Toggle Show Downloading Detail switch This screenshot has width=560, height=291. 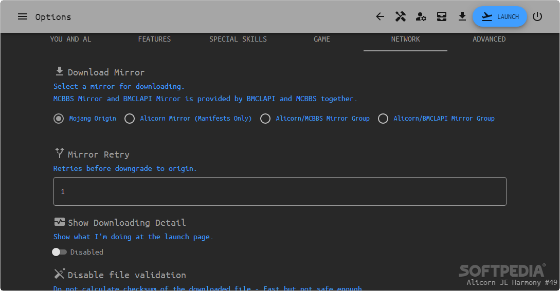click(59, 252)
